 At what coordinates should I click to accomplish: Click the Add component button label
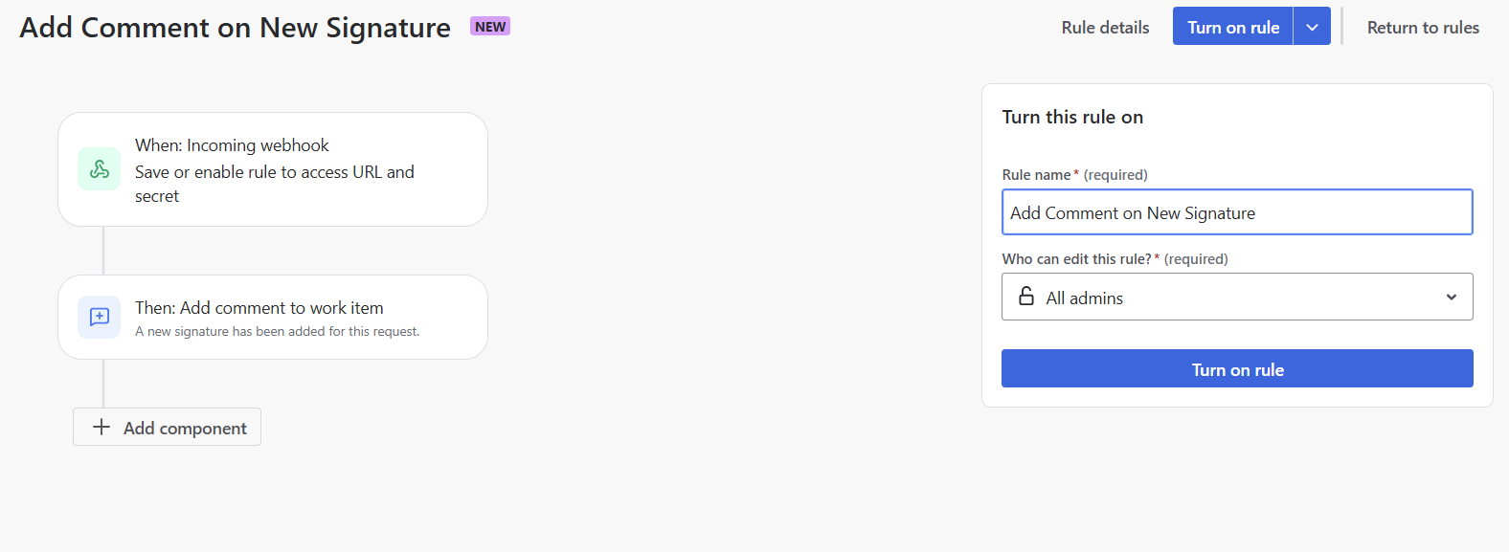coord(185,429)
